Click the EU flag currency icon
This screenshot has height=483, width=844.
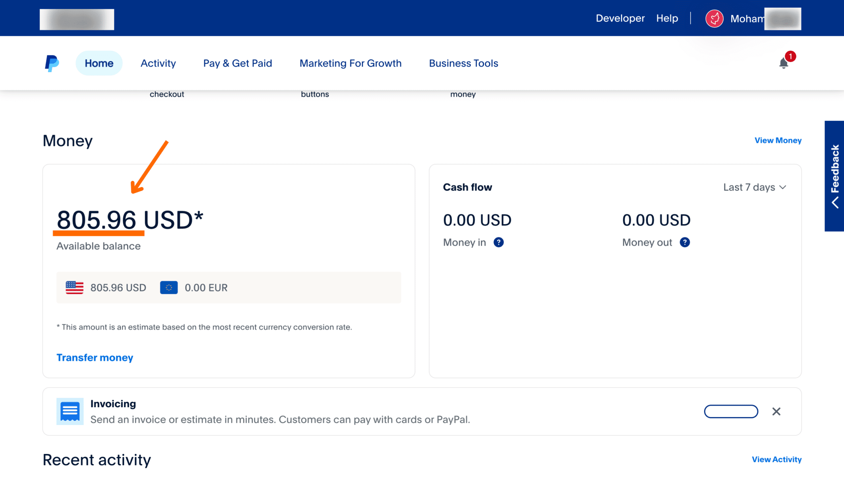click(168, 288)
